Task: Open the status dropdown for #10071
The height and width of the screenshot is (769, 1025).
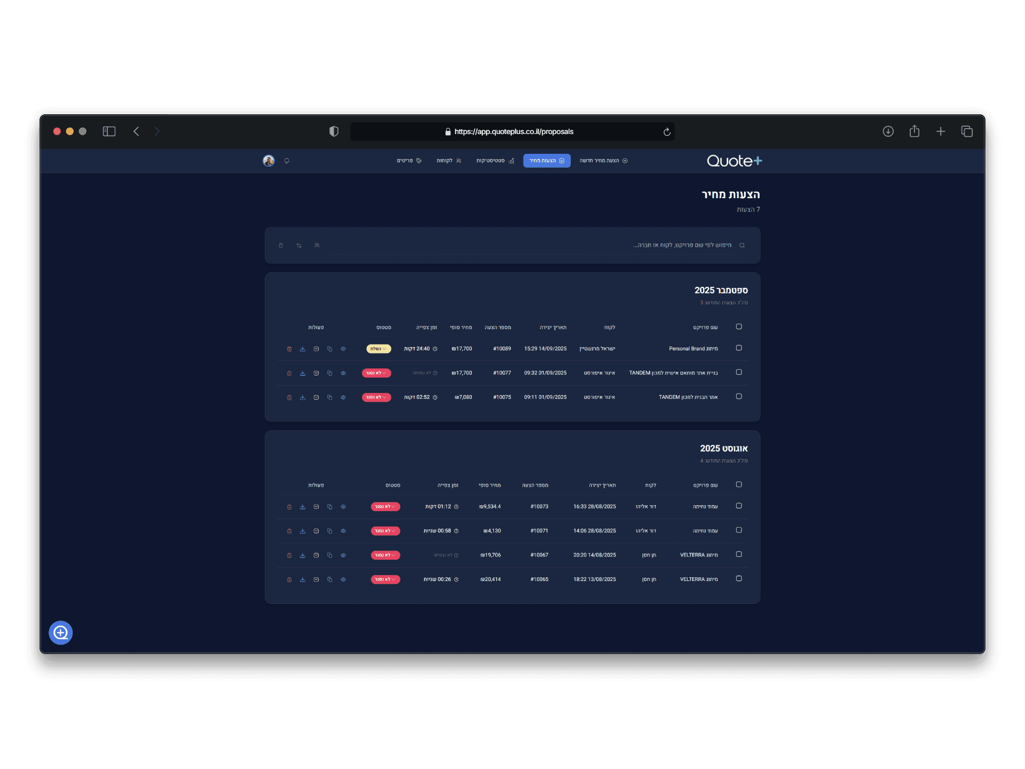Action: click(385, 531)
